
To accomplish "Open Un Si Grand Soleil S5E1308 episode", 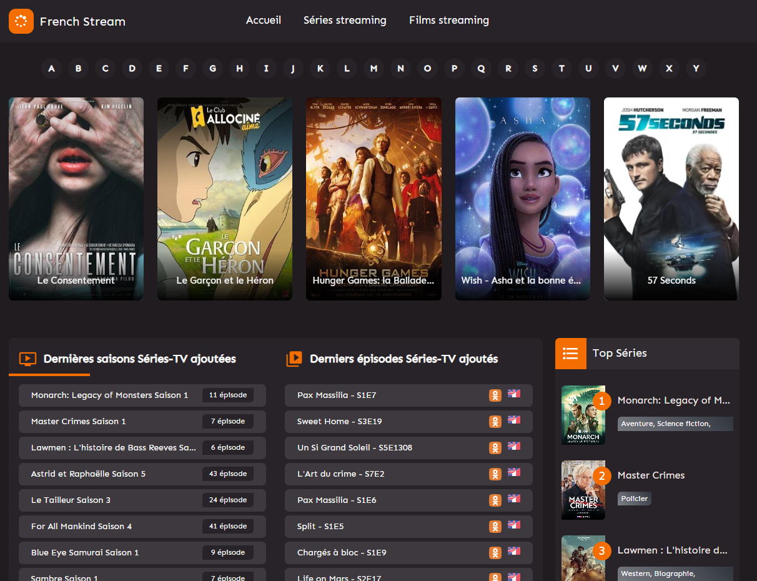I will [408, 448].
